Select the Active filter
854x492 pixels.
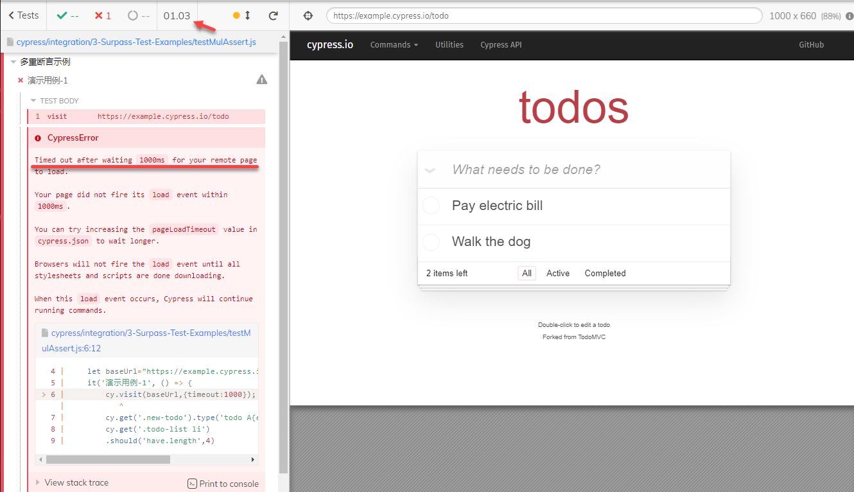[x=558, y=273]
